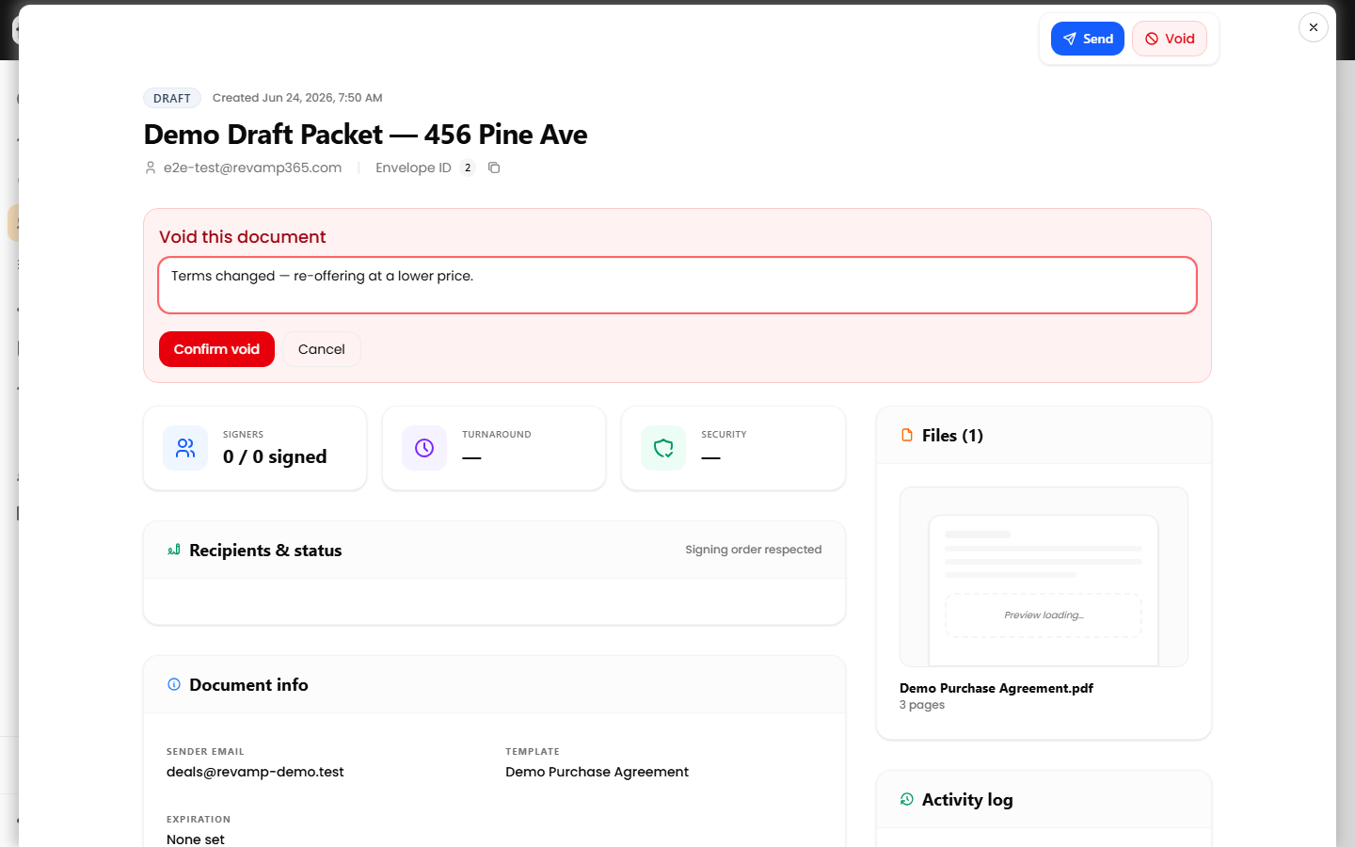The image size is (1355, 847).
Task: Click the Document info icon
Action: (174, 684)
